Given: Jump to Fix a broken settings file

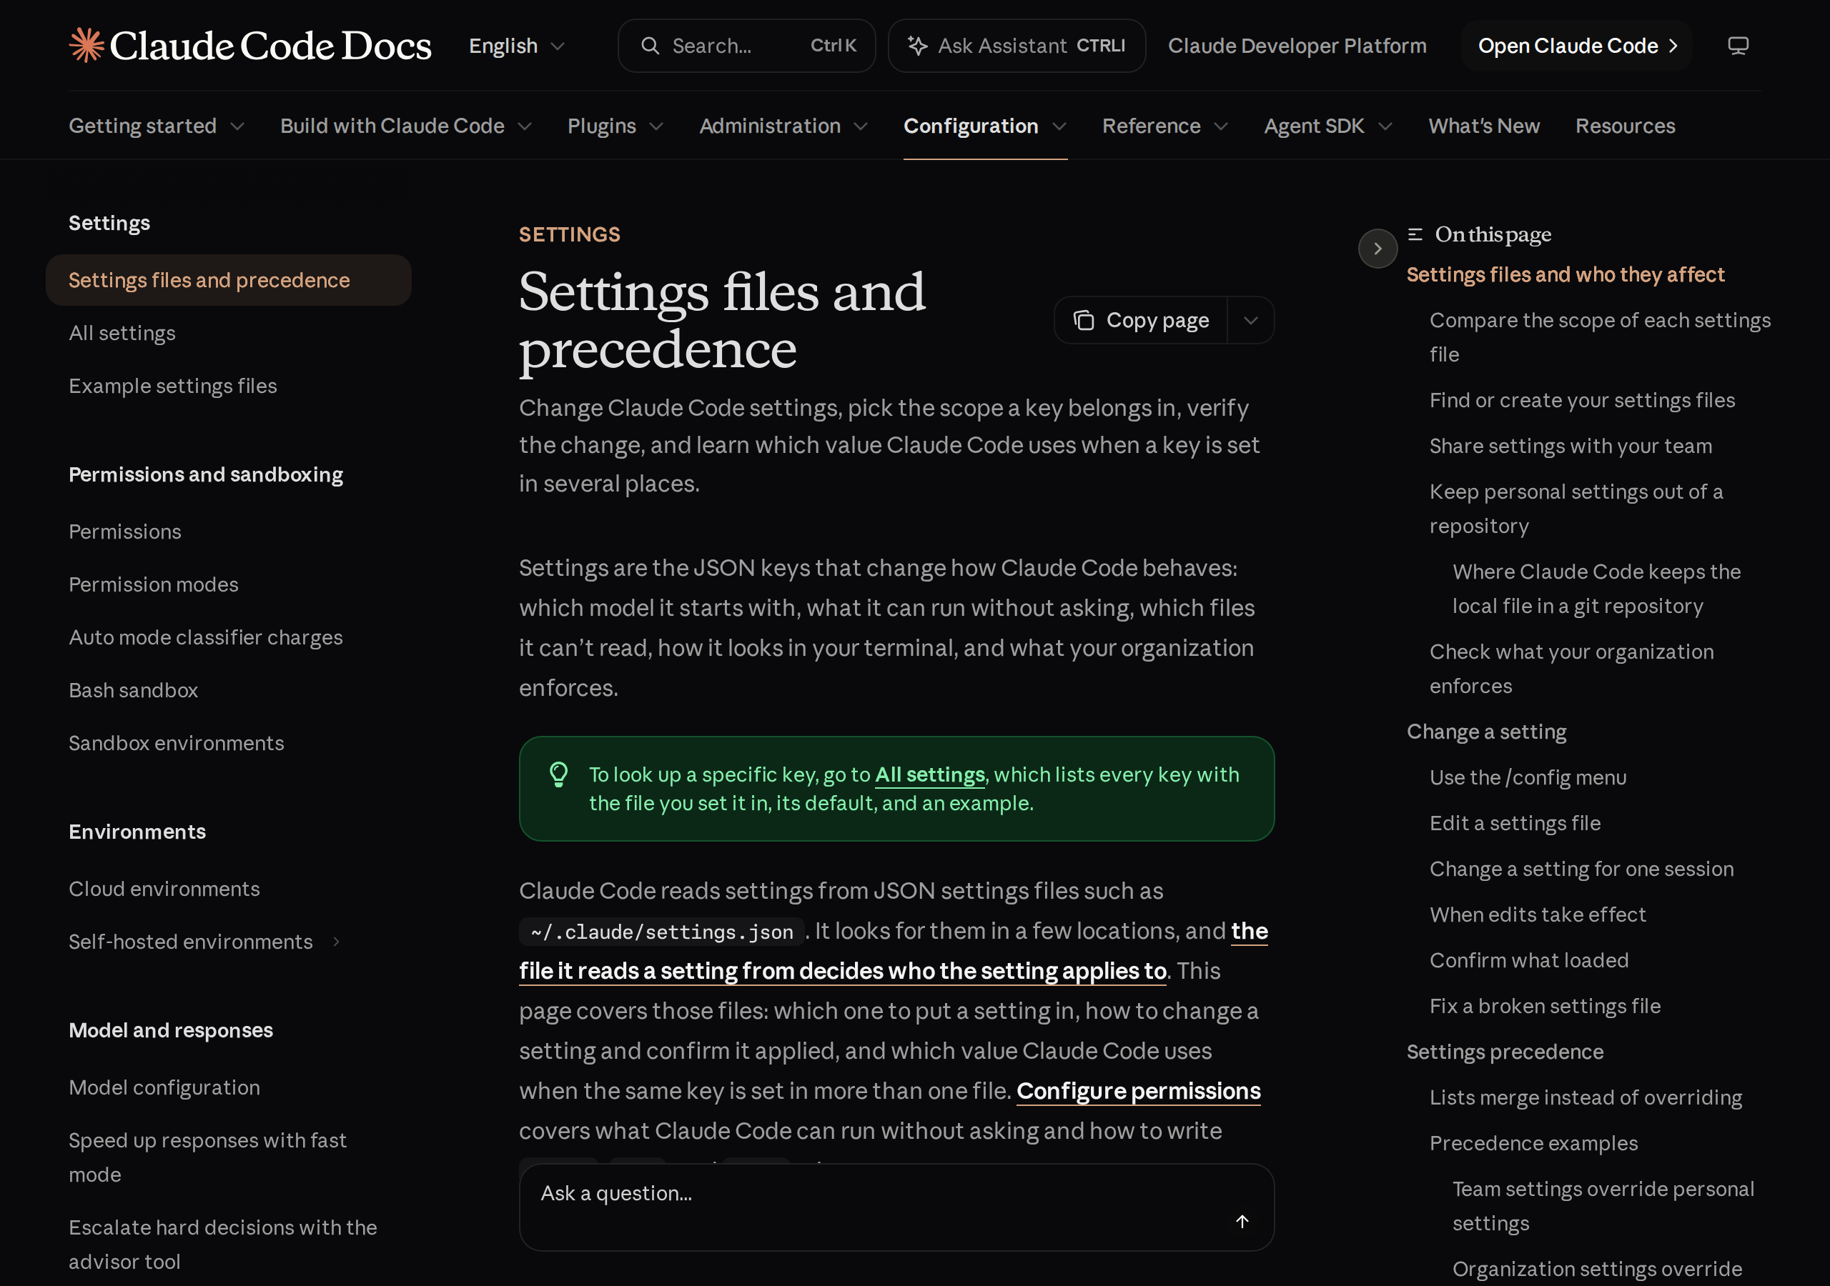Looking at the screenshot, I should click(x=1545, y=1007).
